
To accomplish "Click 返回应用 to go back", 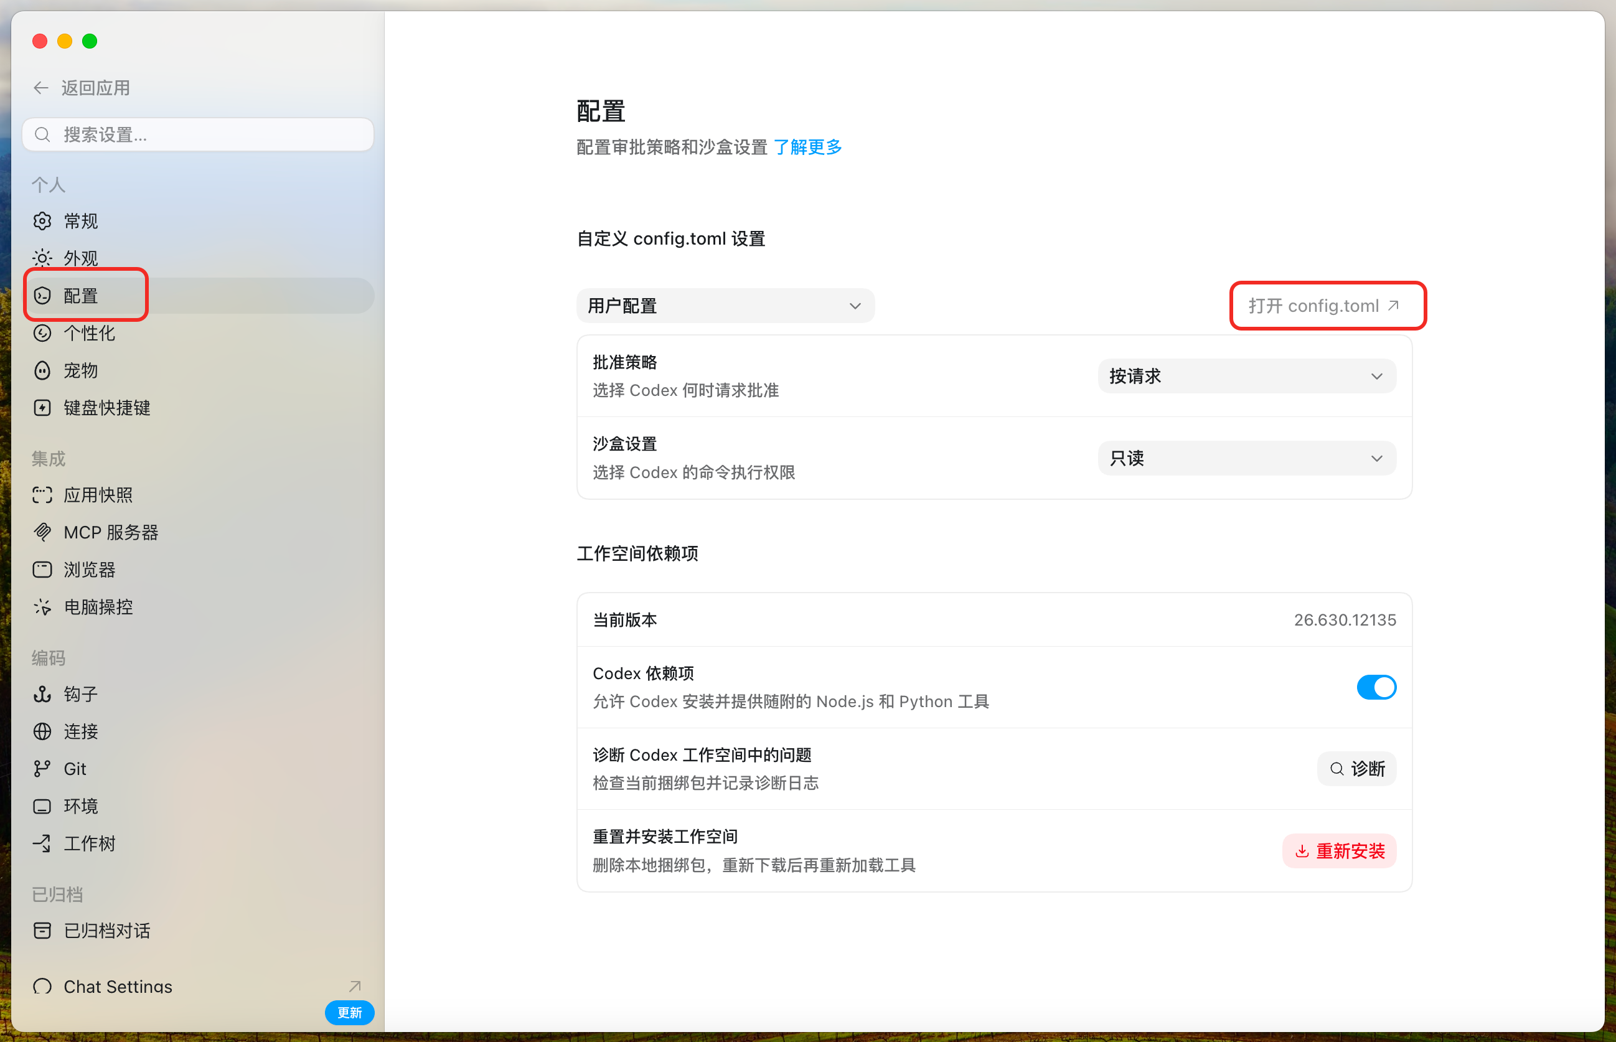I will pyautogui.click(x=81, y=88).
